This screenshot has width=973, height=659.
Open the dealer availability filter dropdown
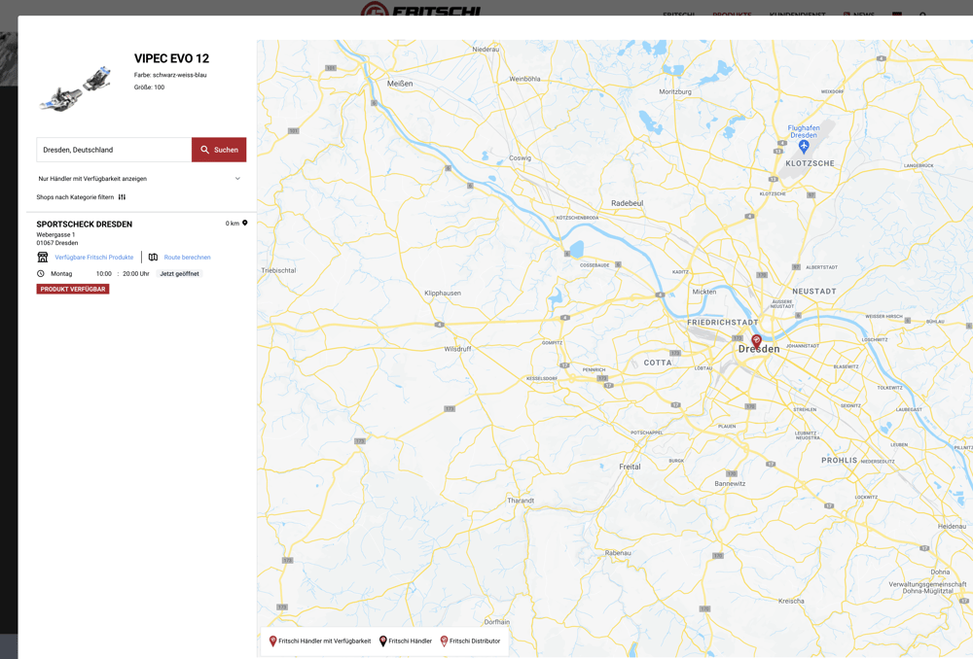coord(139,179)
